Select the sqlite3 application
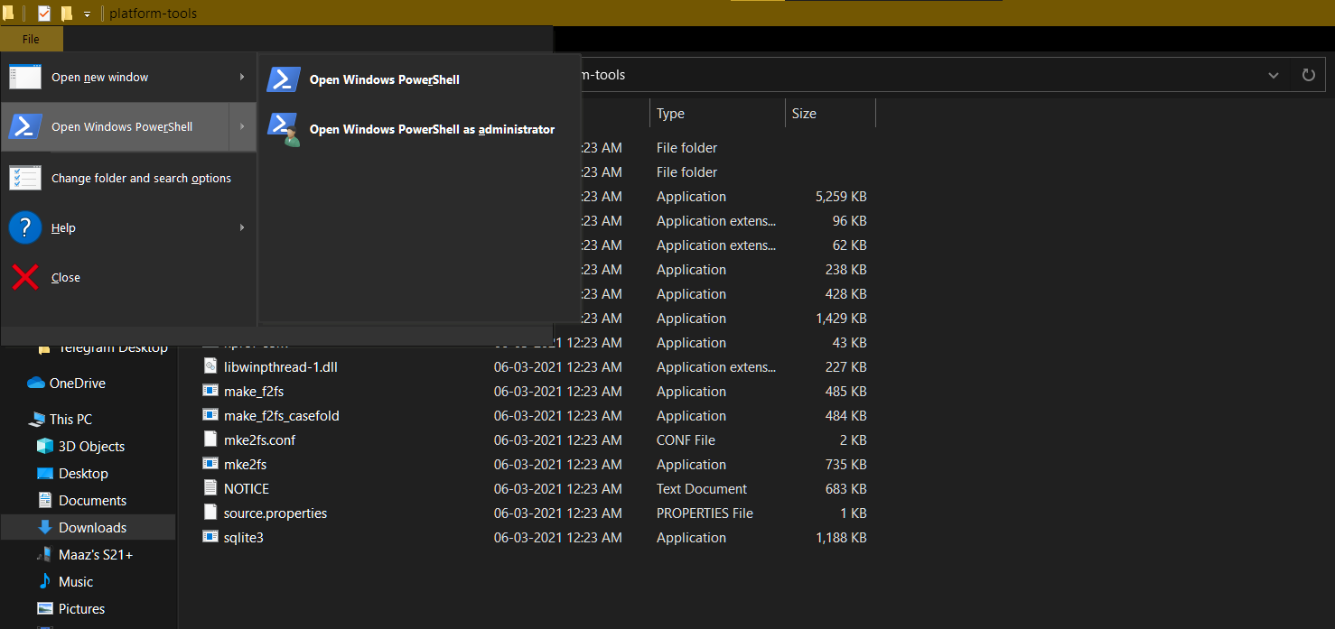 pyautogui.click(x=244, y=538)
